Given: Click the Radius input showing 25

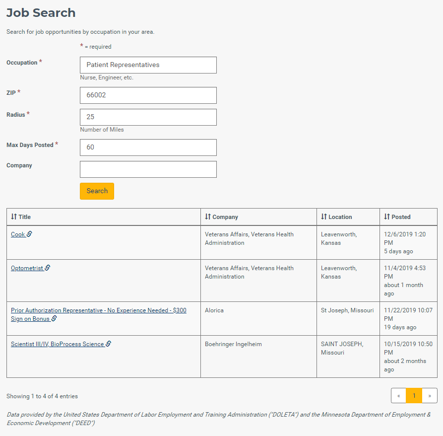Looking at the screenshot, I should point(148,117).
